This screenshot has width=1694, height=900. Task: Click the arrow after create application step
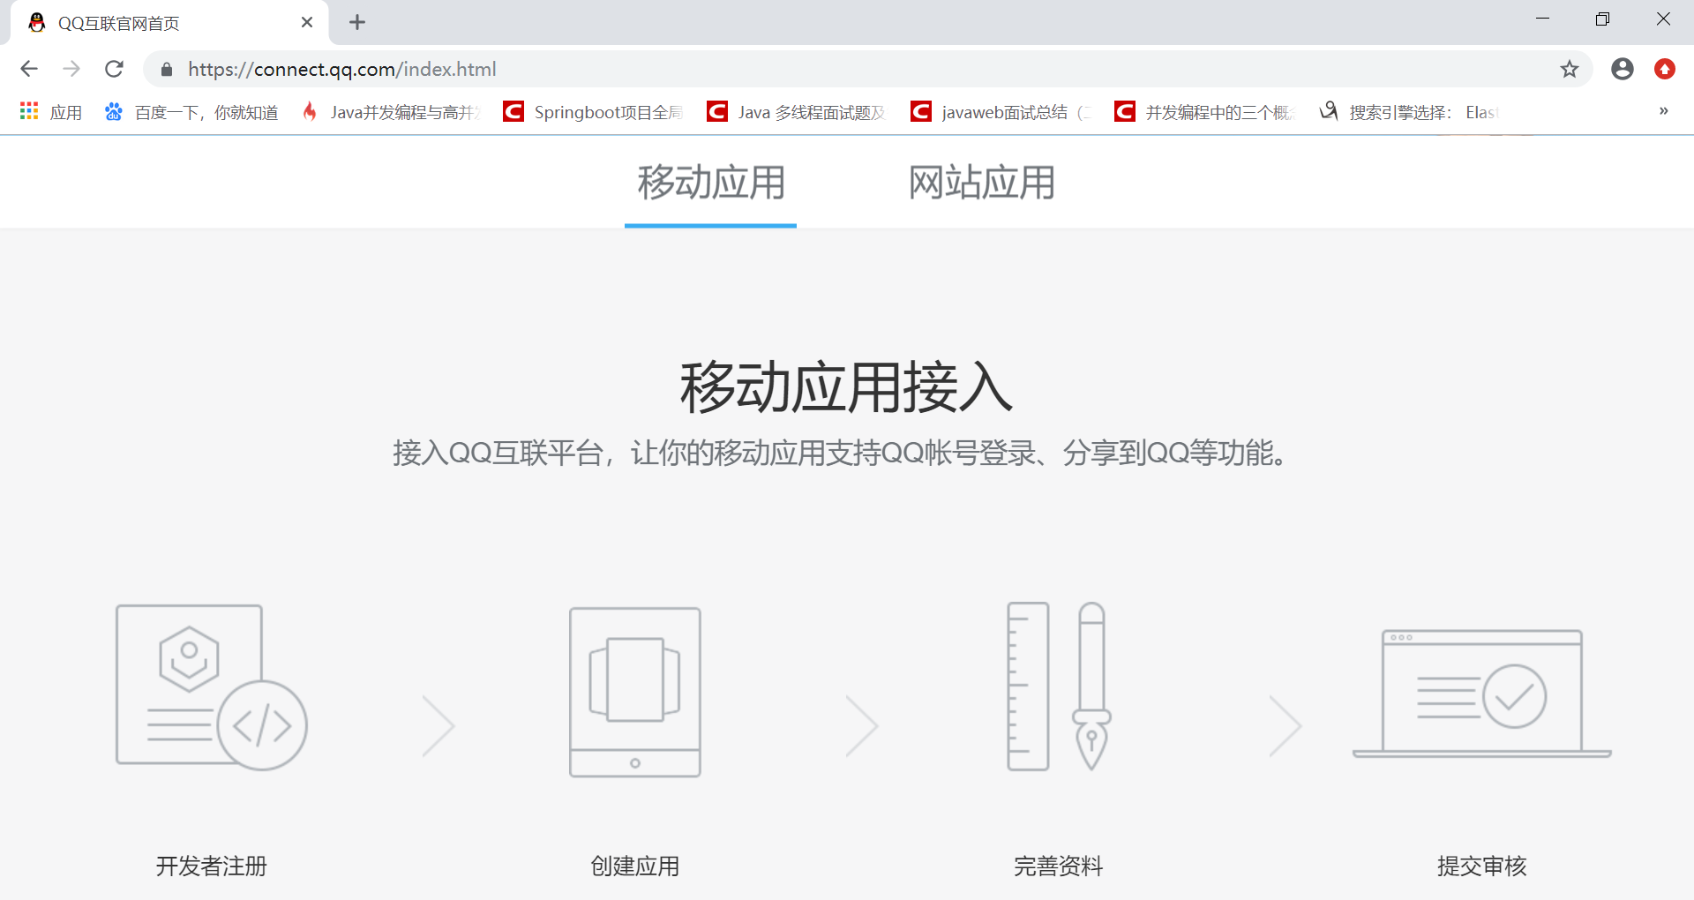[x=862, y=726]
